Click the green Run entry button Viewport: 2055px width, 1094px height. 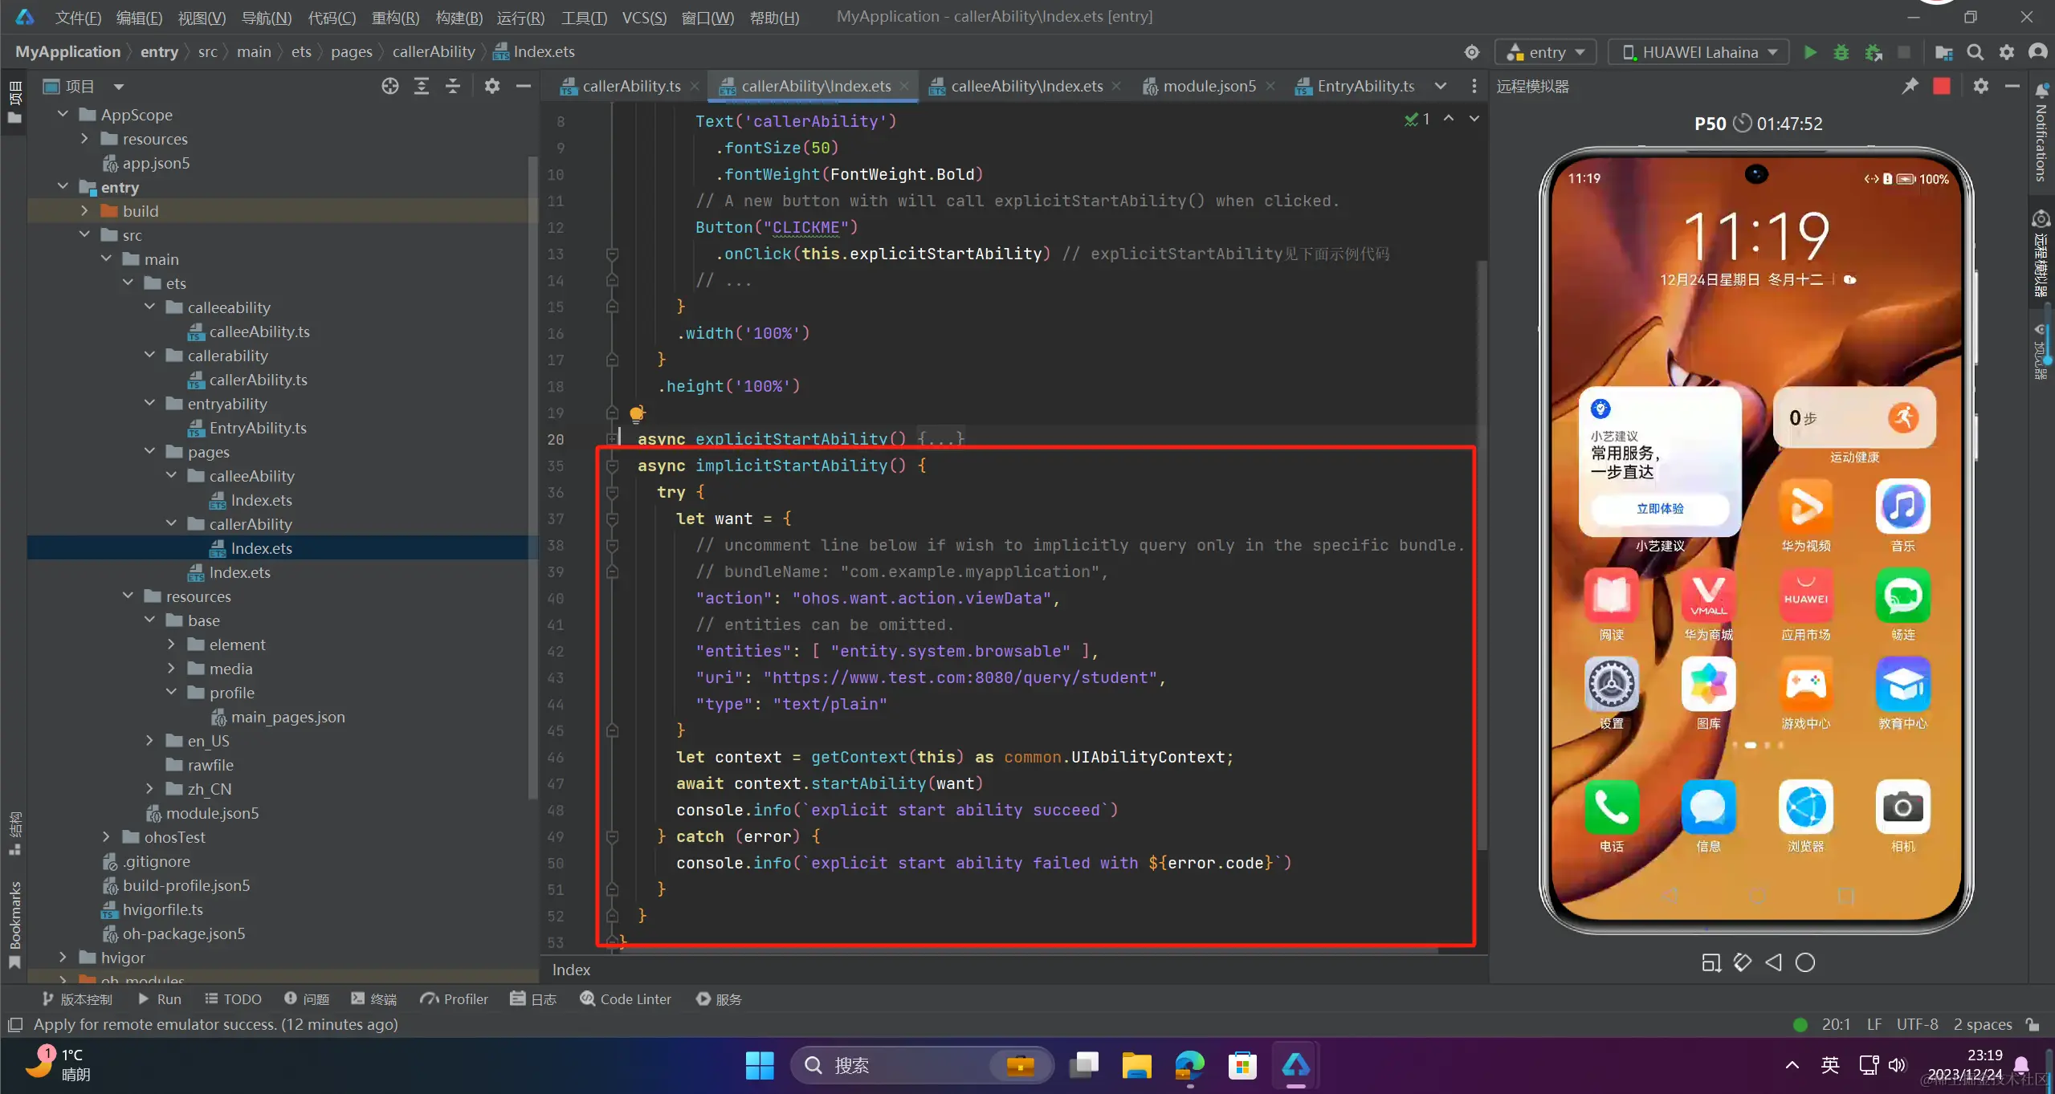click(1810, 52)
